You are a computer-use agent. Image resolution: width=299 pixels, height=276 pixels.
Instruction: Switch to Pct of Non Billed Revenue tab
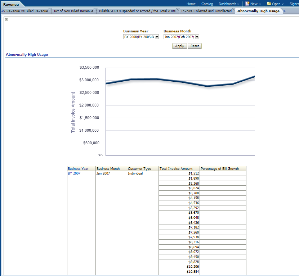pyautogui.click(x=73, y=11)
